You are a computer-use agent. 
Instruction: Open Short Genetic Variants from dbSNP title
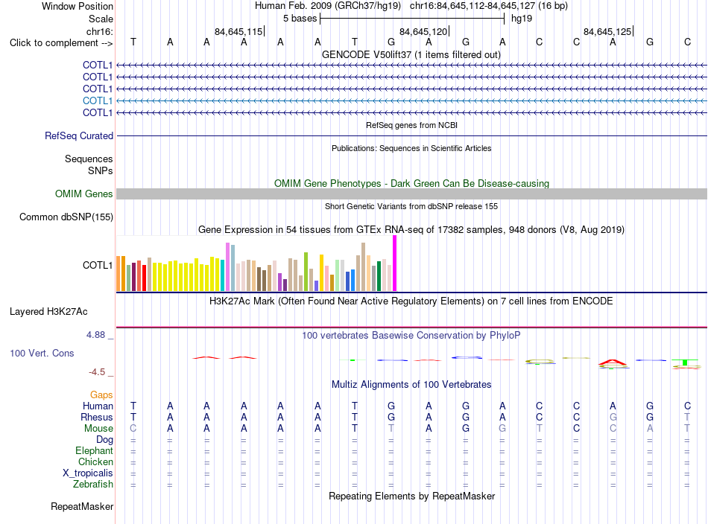click(411, 206)
